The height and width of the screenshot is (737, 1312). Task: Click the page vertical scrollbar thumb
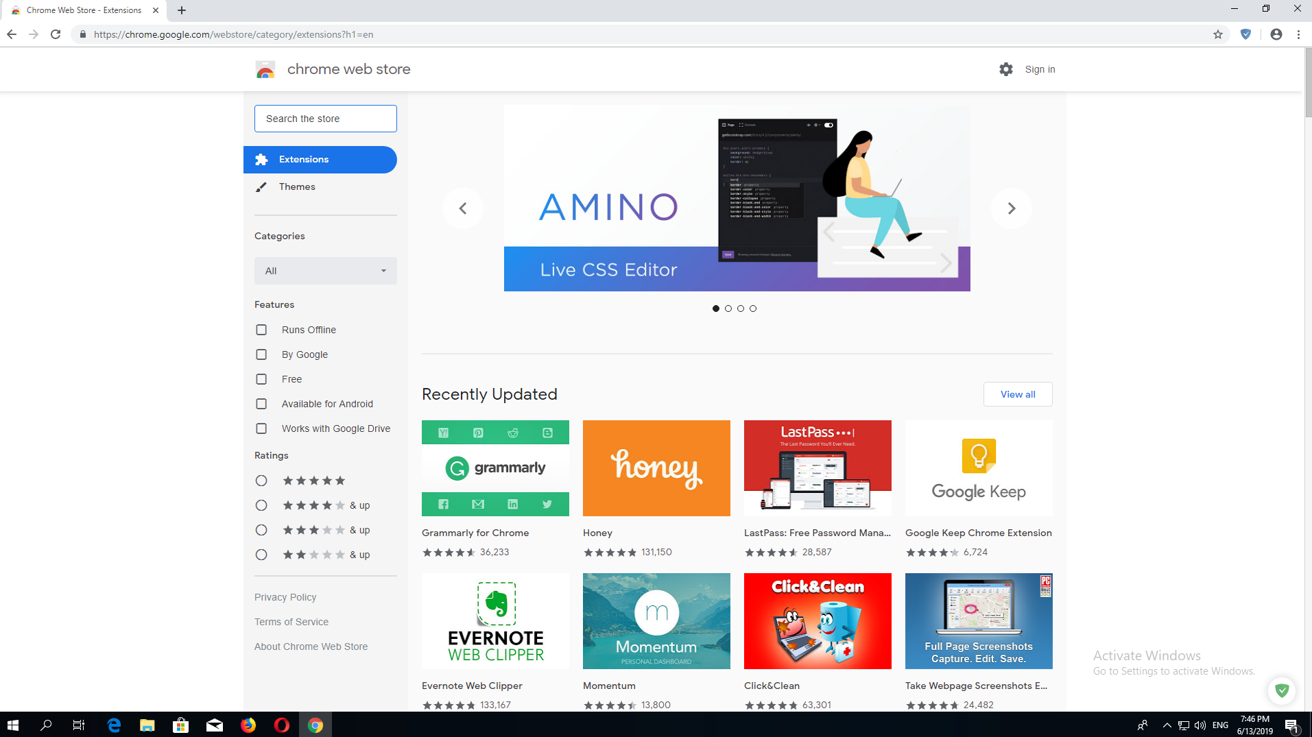1307,82
